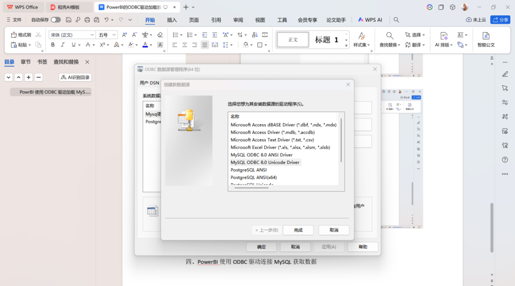Open the Select (选择) dropdown
Screen dimensions: 515x286
click(415, 35)
